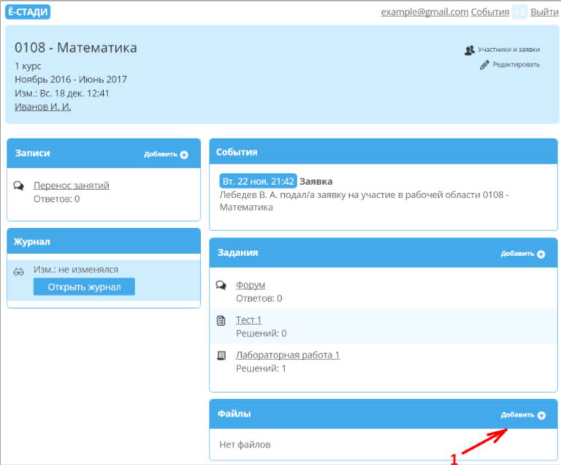Click the Ё-СТАДИ logo

pos(28,12)
